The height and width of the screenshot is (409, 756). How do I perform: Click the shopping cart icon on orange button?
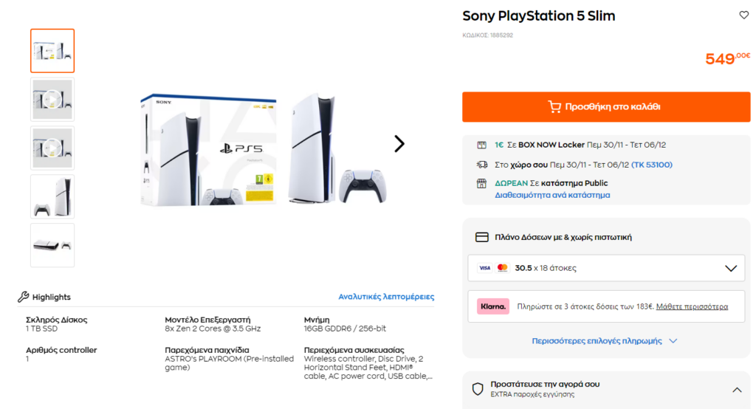pyautogui.click(x=554, y=107)
